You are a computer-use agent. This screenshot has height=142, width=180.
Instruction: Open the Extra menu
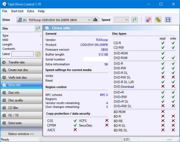click(30, 11)
